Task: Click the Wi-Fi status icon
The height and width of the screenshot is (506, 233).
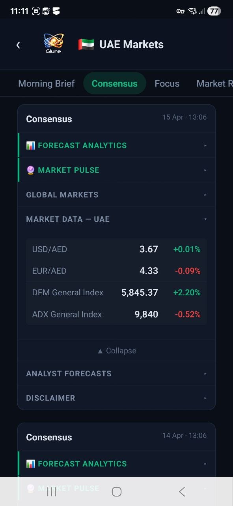Action: point(192,11)
